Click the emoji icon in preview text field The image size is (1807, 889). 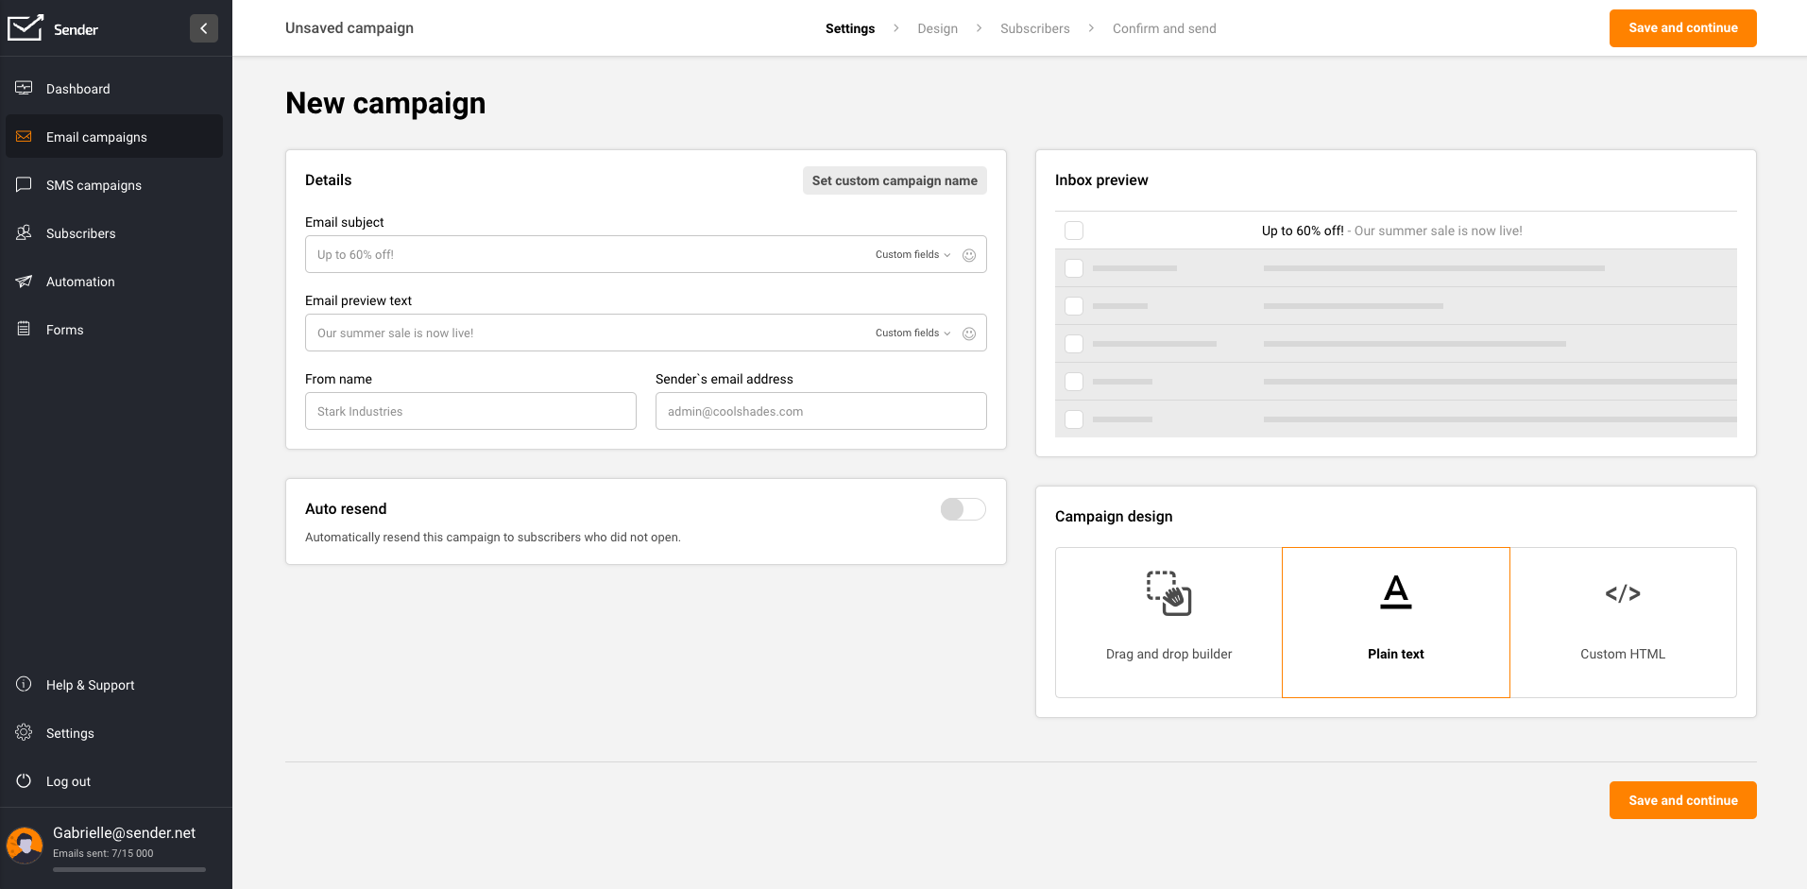968,333
